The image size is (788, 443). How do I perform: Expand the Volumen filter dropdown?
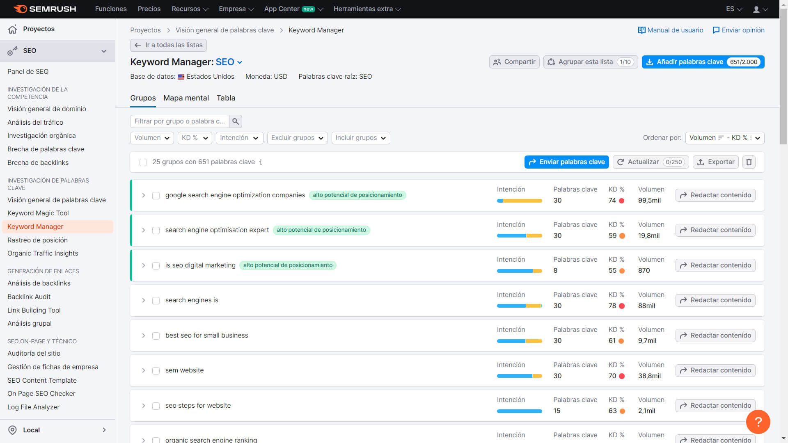[x=152, y=137]
